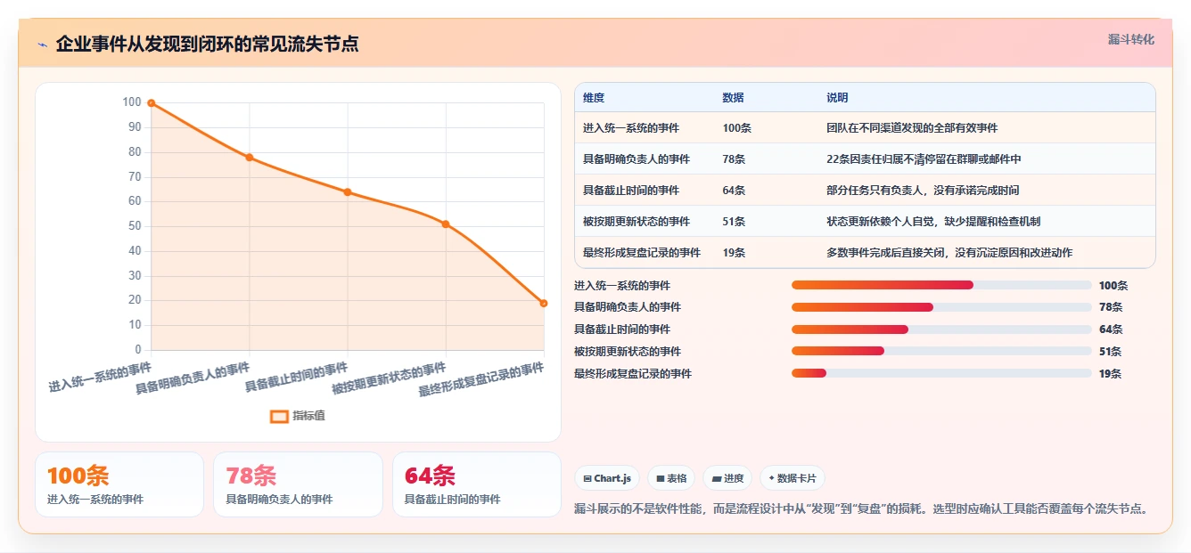This screenshot has height=553, width=1191.
Task: Click table value 100条 in data column
Action: point(737,128)
